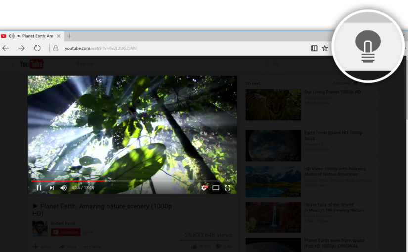The width and height of the screenshot is (408, 252).
Task: Click the youtube.com address bar URL
Action: click(101, 48)
